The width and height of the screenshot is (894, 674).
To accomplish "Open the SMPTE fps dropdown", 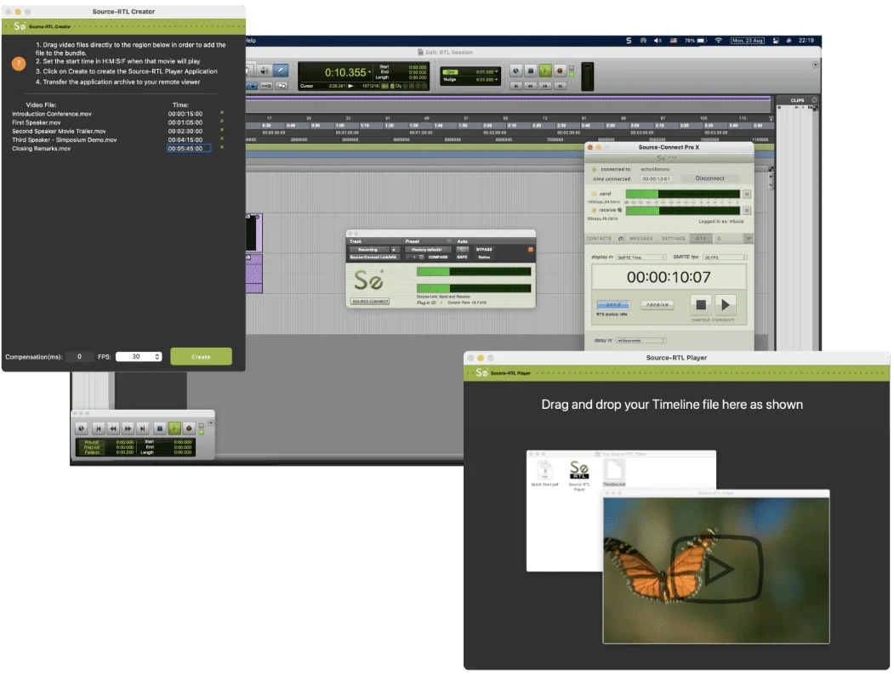I will click(x=725, y=258).
